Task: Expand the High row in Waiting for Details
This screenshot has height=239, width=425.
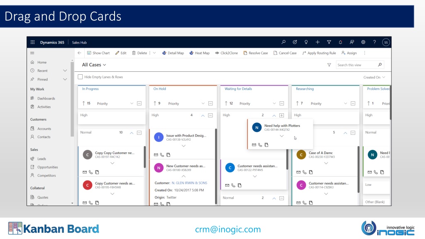Action: (x=282, y=115)
